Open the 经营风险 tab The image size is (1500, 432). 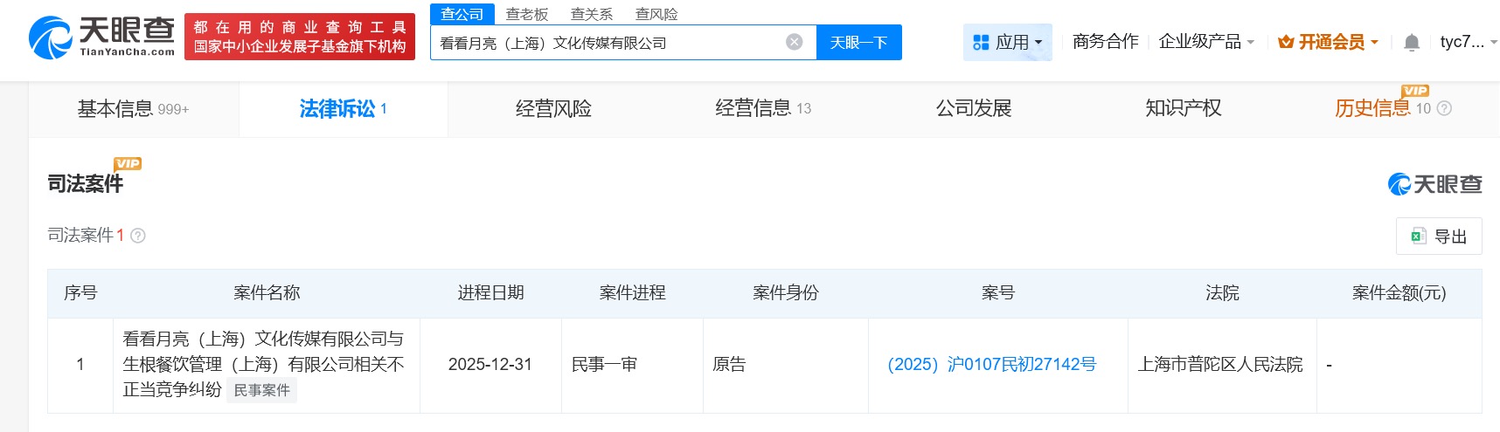(553, 108)
